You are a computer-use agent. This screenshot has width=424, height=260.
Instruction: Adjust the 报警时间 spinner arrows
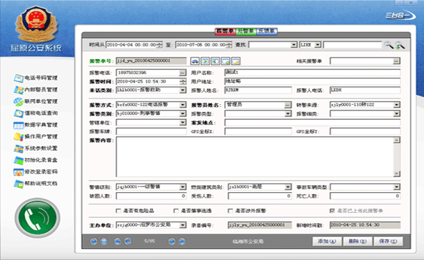pos(183,81)
